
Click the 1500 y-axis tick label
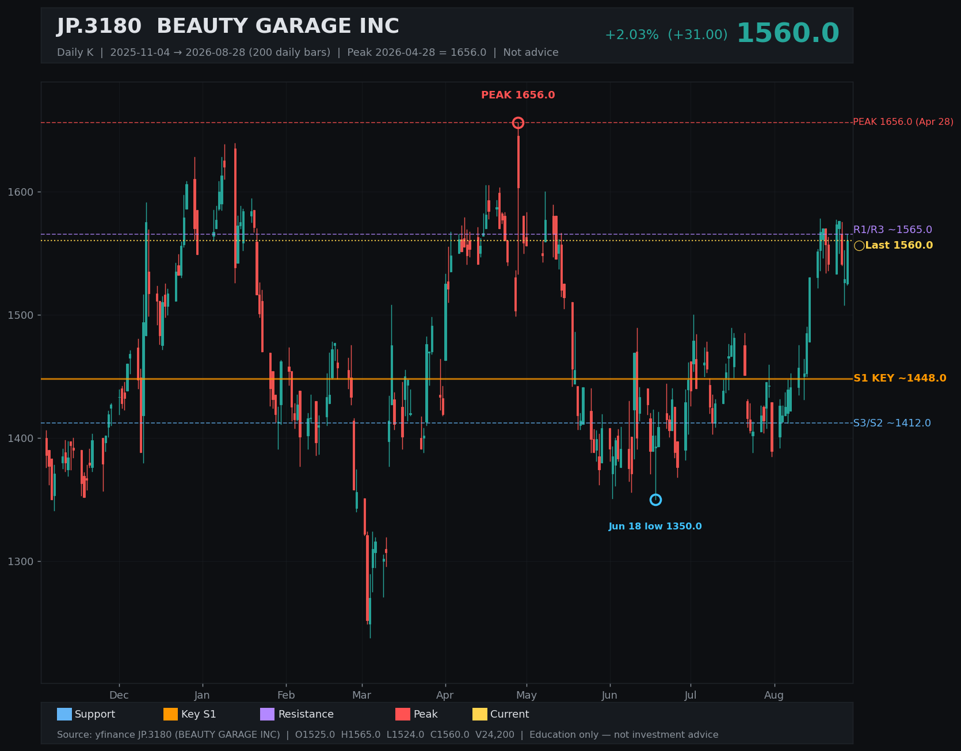(21, 315)
